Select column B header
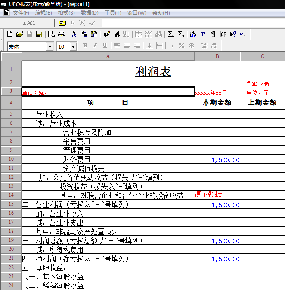 click(x=217, y=56)
